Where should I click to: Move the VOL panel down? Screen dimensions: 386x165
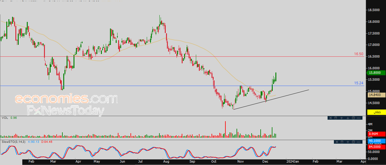(348, 118)
